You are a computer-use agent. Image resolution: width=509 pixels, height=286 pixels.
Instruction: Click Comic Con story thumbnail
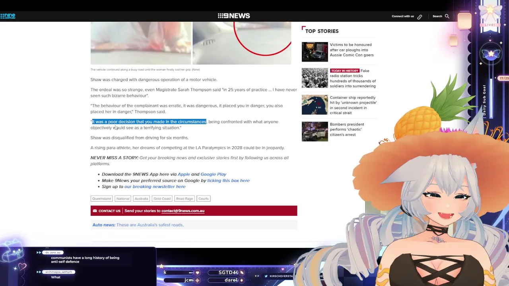(x=315, y=52)
